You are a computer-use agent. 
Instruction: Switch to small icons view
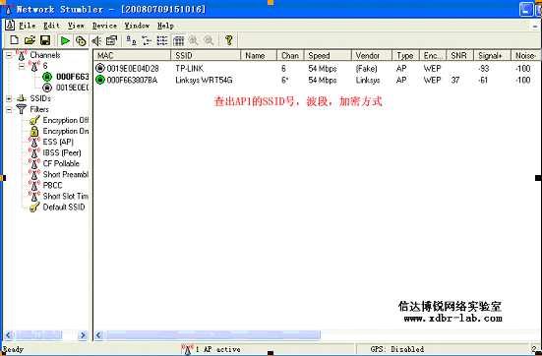pyautogui.click(x=147, y=40)
